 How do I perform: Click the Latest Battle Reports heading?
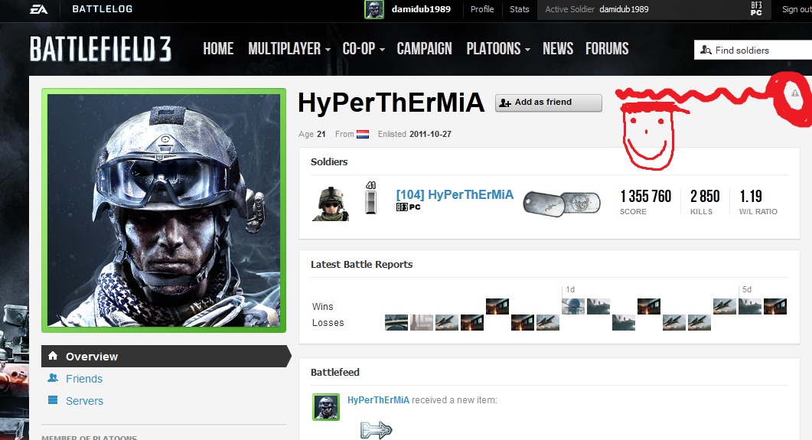pyautogui.click(x=361, y=265)
